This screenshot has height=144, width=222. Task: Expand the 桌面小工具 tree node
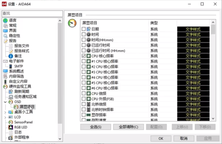pyautogui.click(x=5, y=112)
